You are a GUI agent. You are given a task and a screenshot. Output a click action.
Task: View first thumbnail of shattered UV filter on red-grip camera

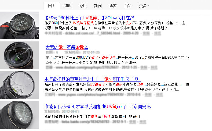point(19,26)
